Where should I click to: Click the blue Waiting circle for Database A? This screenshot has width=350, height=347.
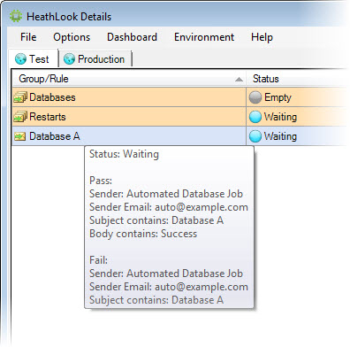coord(255,136)
